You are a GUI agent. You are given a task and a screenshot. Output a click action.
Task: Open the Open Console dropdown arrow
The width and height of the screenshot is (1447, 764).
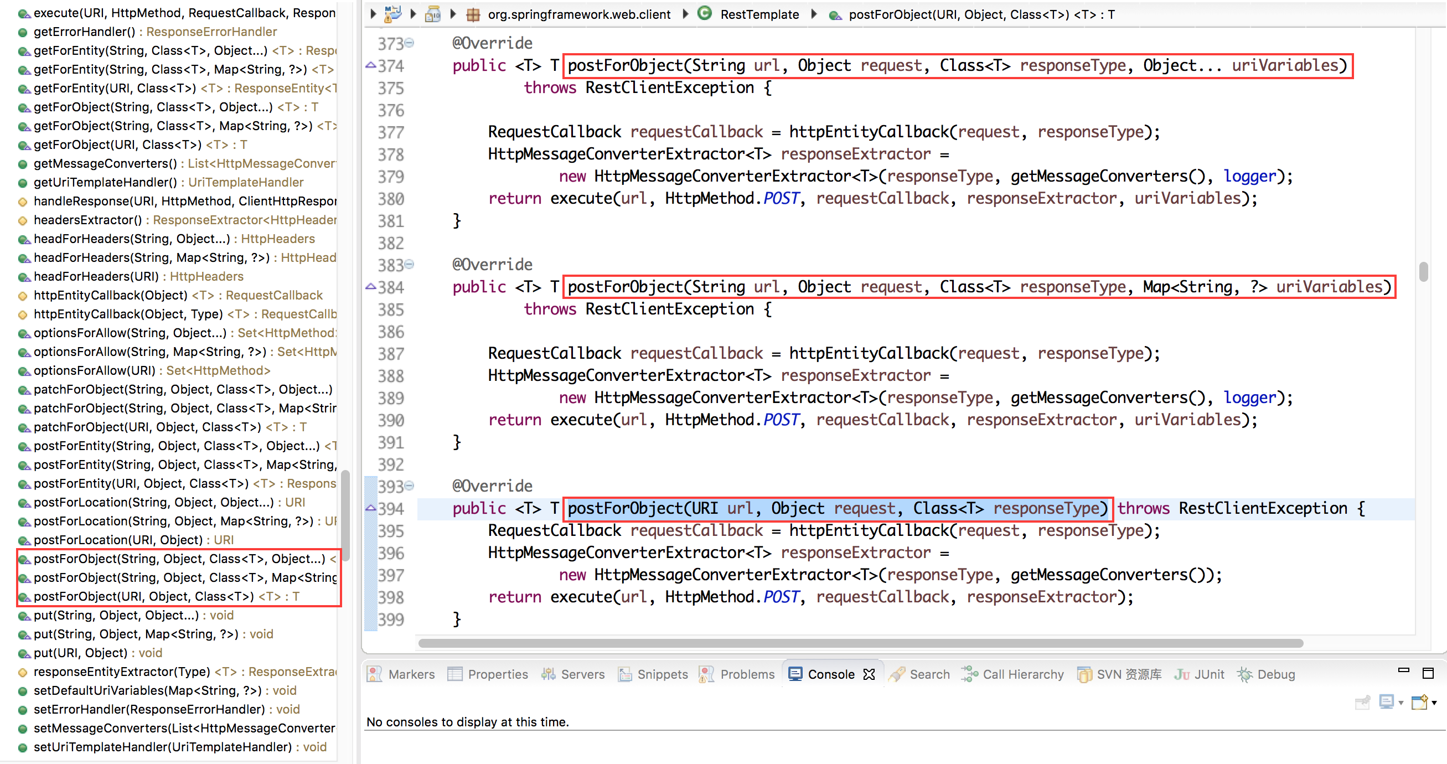[x=1435, y=703]
